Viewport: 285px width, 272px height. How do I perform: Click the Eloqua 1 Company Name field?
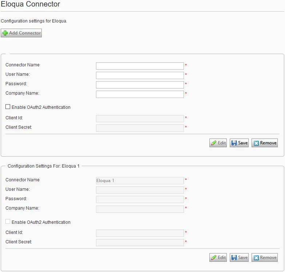point(140,209)
